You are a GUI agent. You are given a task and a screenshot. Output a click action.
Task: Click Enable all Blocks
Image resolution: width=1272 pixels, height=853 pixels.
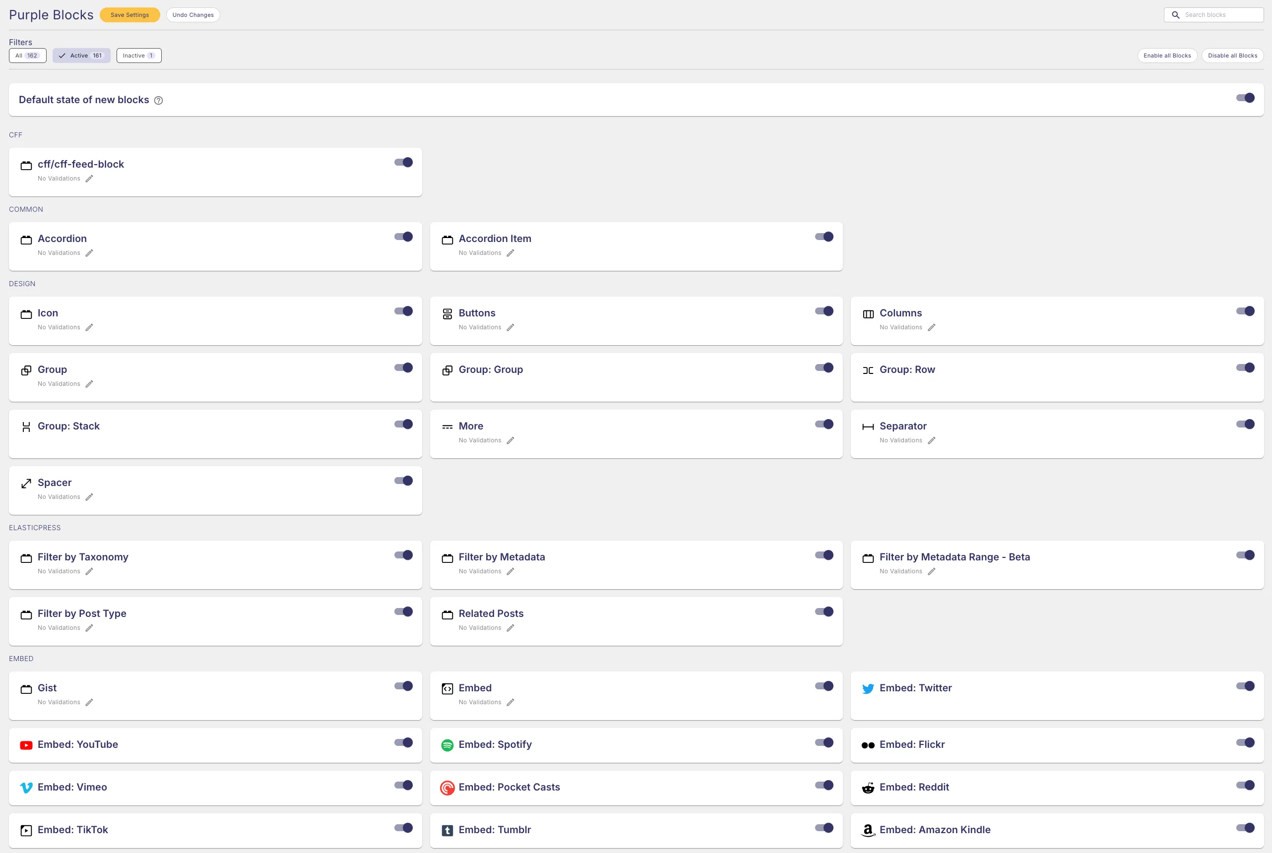pos(1167,56)
